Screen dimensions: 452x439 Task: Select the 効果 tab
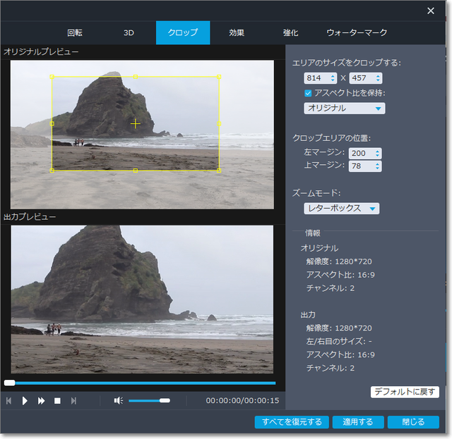pyautogui.click(x=237, y=32)
